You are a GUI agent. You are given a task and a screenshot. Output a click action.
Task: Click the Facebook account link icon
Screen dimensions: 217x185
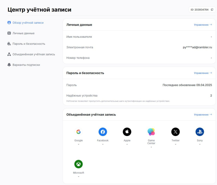[103, 132]
